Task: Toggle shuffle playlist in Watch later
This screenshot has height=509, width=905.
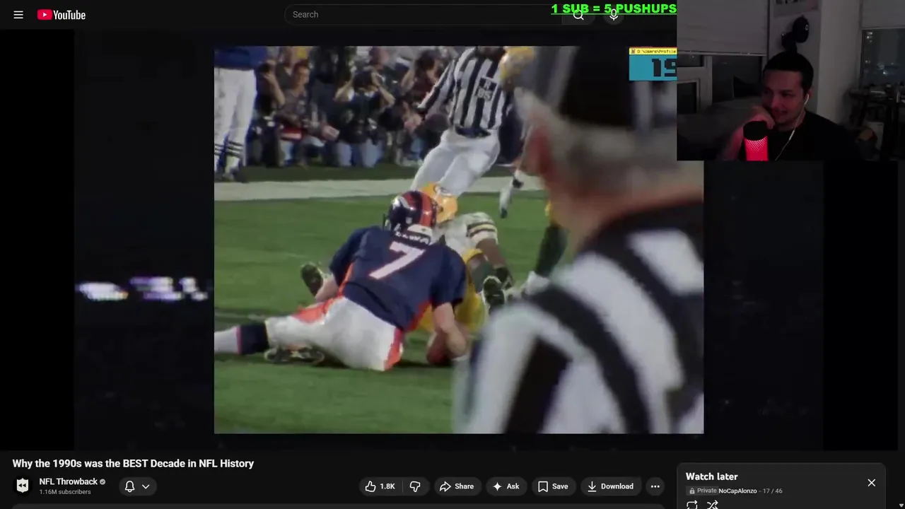Action: pyautogui.click(x=713, y=505)
